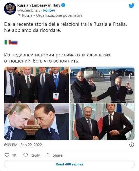Viewport: 139px width, 171px height.
Task: Follow the Russian Embassy account
Action: [49, 10]
